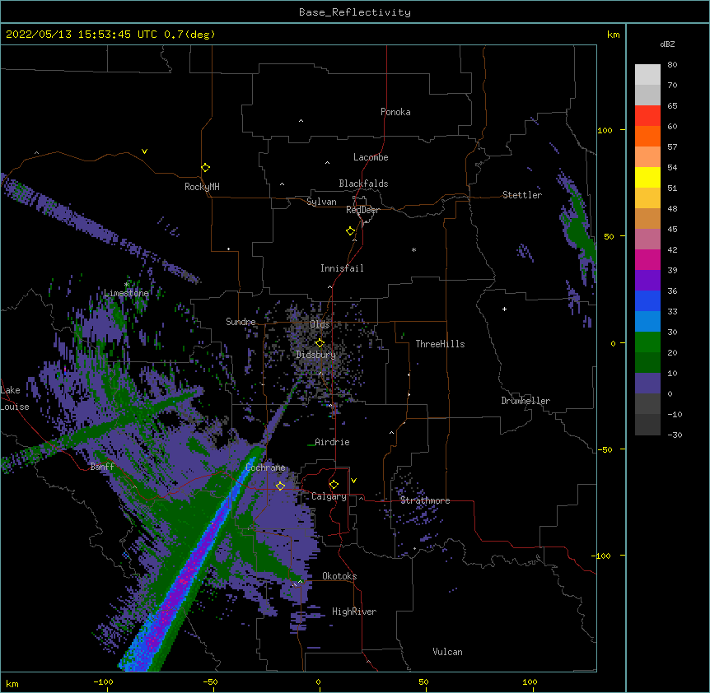The height and width of the screenshot is (693, 710).
Task: Click yellow V marker northeast of Calgary
Action: point(353,481)
